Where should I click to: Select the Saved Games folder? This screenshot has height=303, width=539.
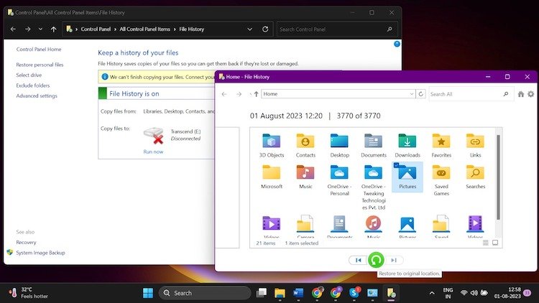pyautogui.click(x=441, y=180)
